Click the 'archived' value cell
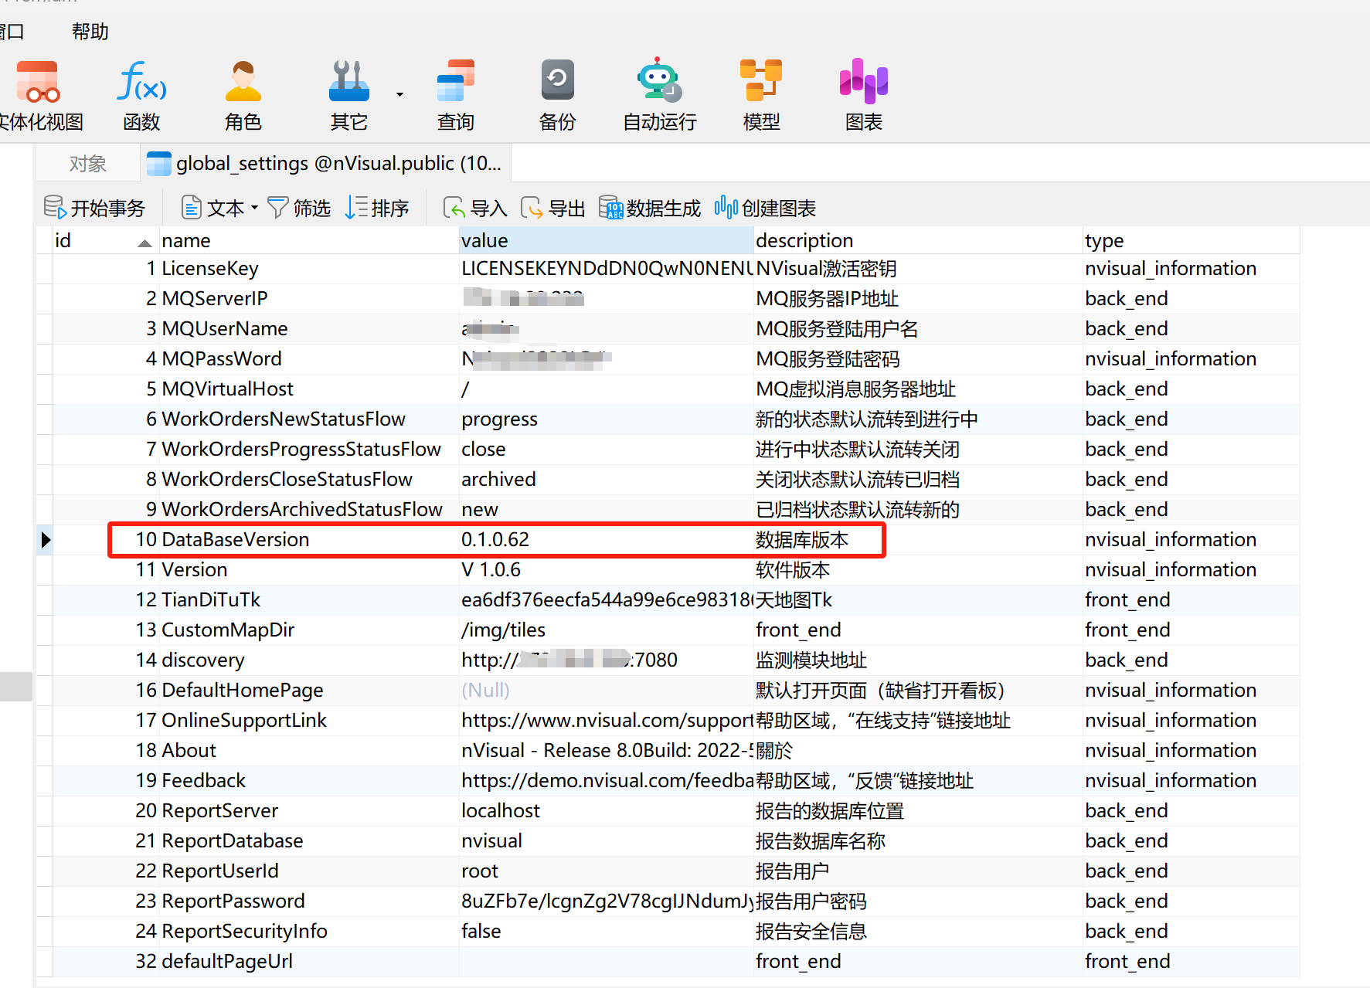 pos(607,480)
